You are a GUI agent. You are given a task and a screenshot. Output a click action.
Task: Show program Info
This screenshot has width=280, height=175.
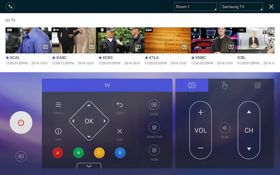(58, 135)
